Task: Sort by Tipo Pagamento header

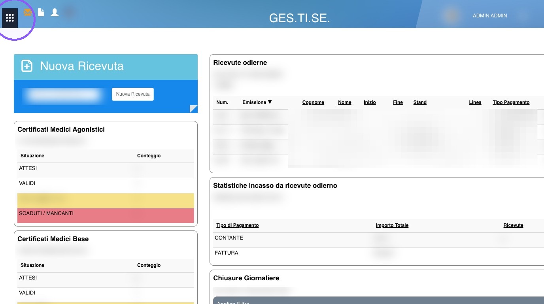Action: pyautogui.click(x=511, y=102)
